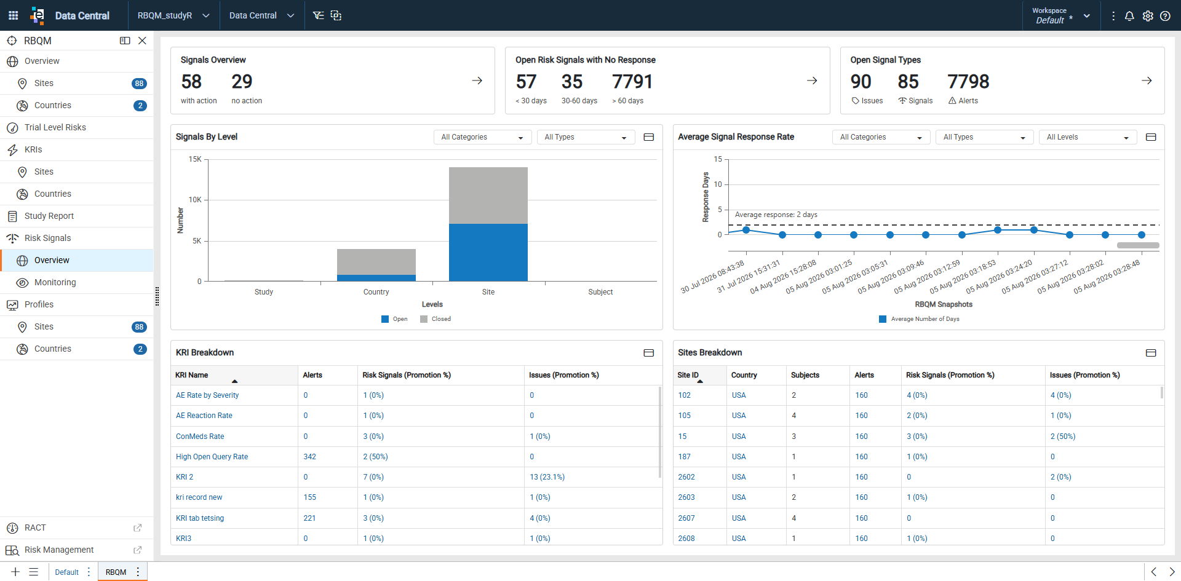Go to next tab with right chevron

coord(1172,572)
